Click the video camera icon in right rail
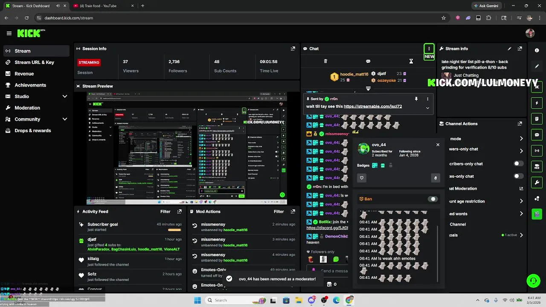Image resolution: width=546 pixels, height=307 pixels. tap(537, 166)
